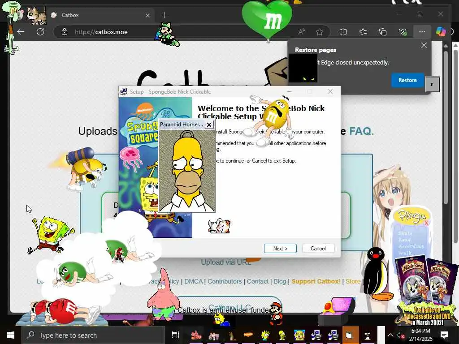
Task: Open Collections icon in Edge toolbar
Action: [383, 32]
